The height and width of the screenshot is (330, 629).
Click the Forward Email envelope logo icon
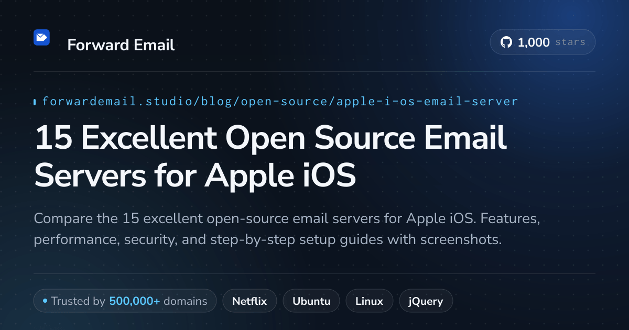tap(41, 37)
